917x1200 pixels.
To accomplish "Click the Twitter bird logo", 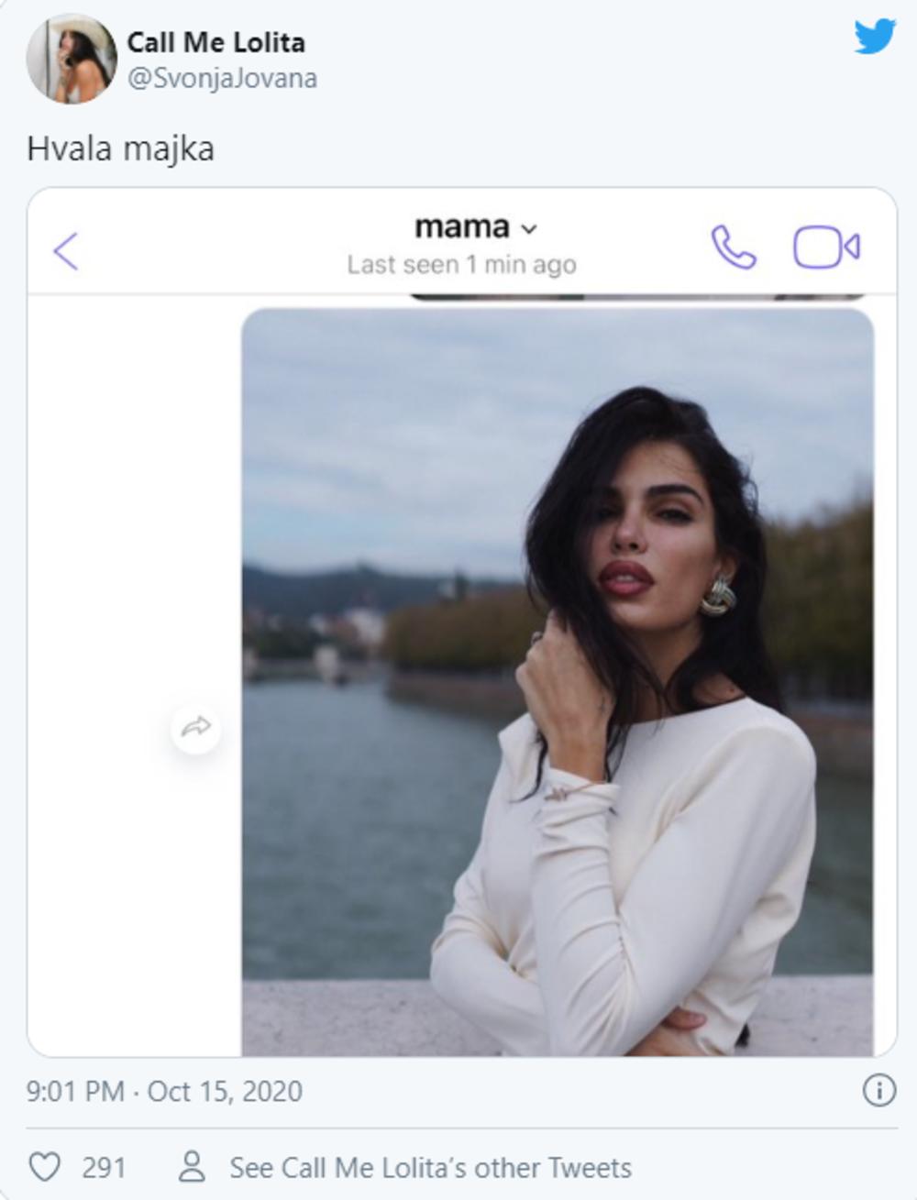I will tap(874, 38).
